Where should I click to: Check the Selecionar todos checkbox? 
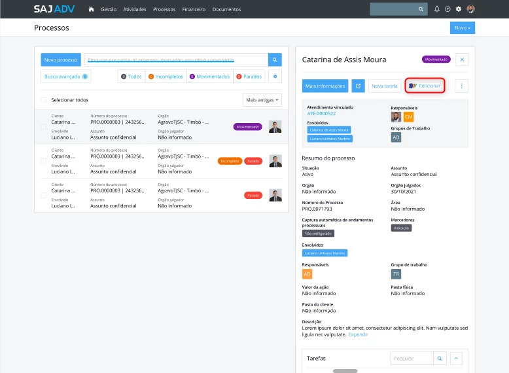point(44,100)
